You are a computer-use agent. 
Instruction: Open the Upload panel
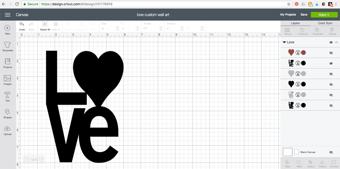tap(7, 131)
